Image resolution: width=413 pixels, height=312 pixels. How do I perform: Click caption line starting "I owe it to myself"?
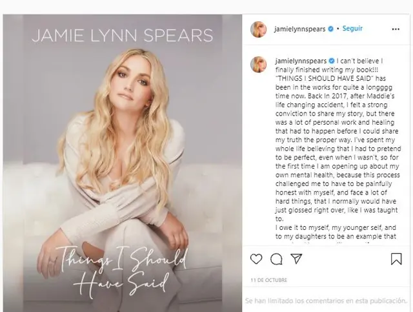336,227
